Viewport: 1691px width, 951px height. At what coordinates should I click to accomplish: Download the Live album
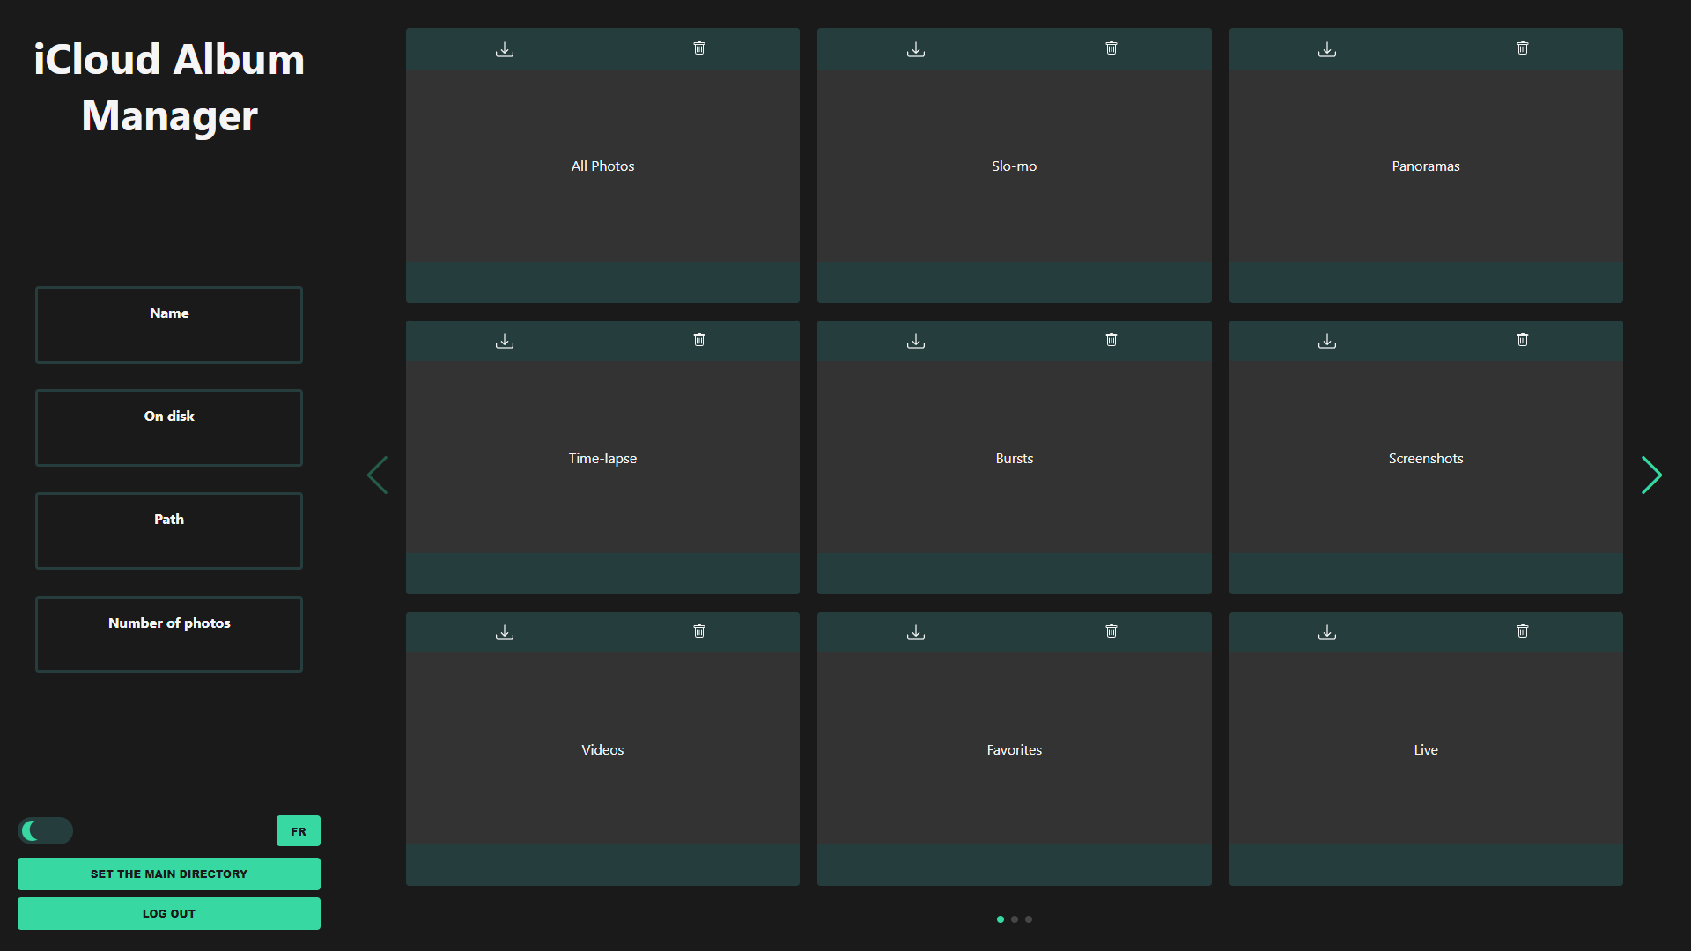[x=1327, y=632]
